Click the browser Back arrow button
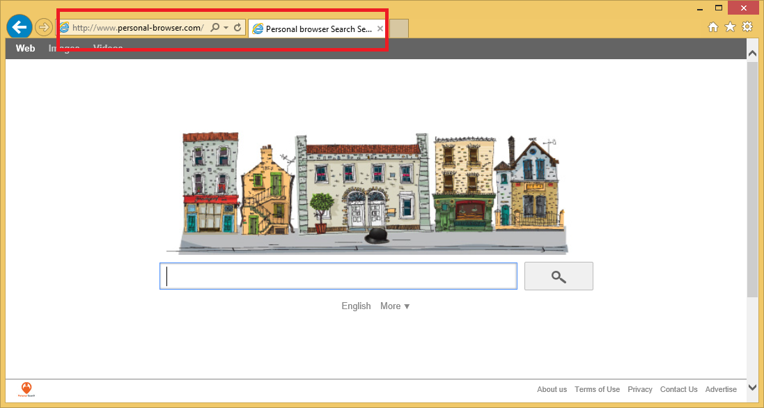Image resolution: width=764 pixels, height=408 pixels. [19, 27]
